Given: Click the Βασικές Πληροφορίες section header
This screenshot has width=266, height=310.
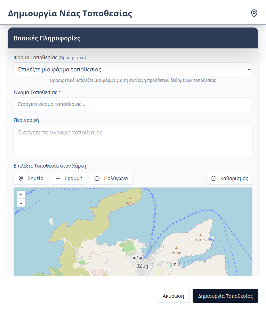Looking at the screenshot, I should 47,38.
